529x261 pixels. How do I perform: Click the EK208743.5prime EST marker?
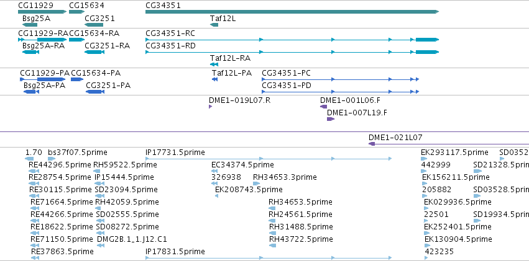(x=216, y=196)
